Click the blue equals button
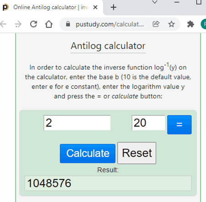 tap(179, 125)
